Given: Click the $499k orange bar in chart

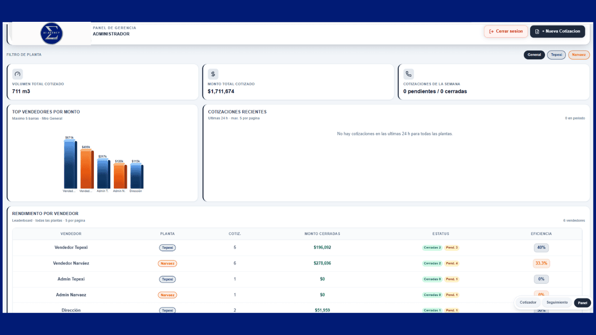Looking at the screenshot, I should tap(87, 169).
